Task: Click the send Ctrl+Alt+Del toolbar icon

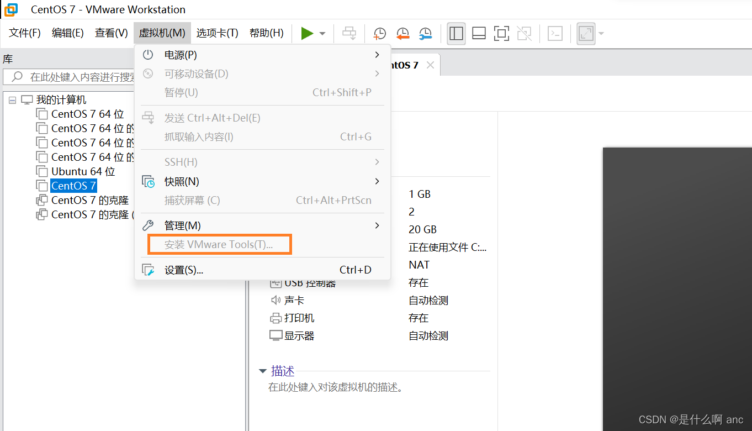Action: point(349,33)
